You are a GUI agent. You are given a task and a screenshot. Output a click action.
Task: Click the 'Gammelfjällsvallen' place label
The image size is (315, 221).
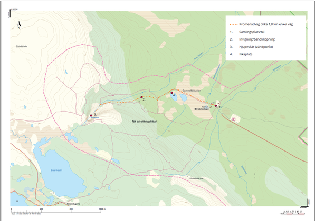tap(192, 91)
